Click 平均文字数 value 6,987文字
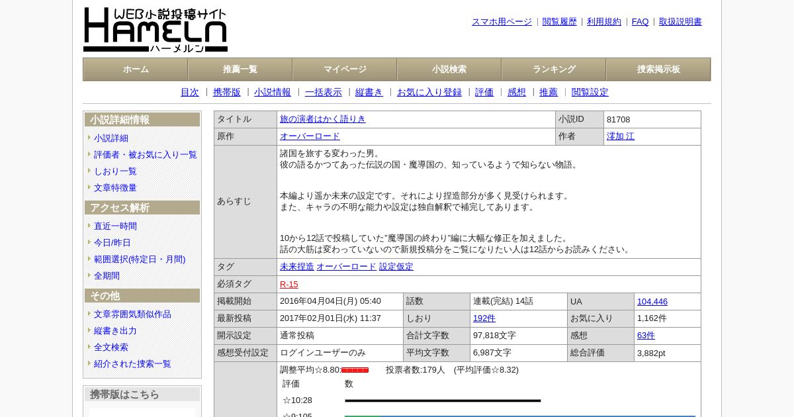Image resolution: width=794 pixels, height=417 pixels. click(x=492, y=353)
